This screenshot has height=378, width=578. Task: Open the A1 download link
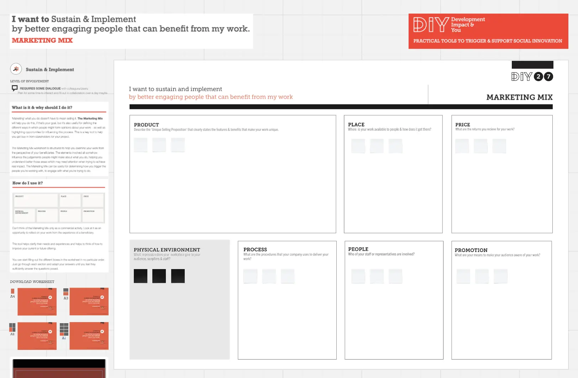pyautogui.click(x=64, y=338)
